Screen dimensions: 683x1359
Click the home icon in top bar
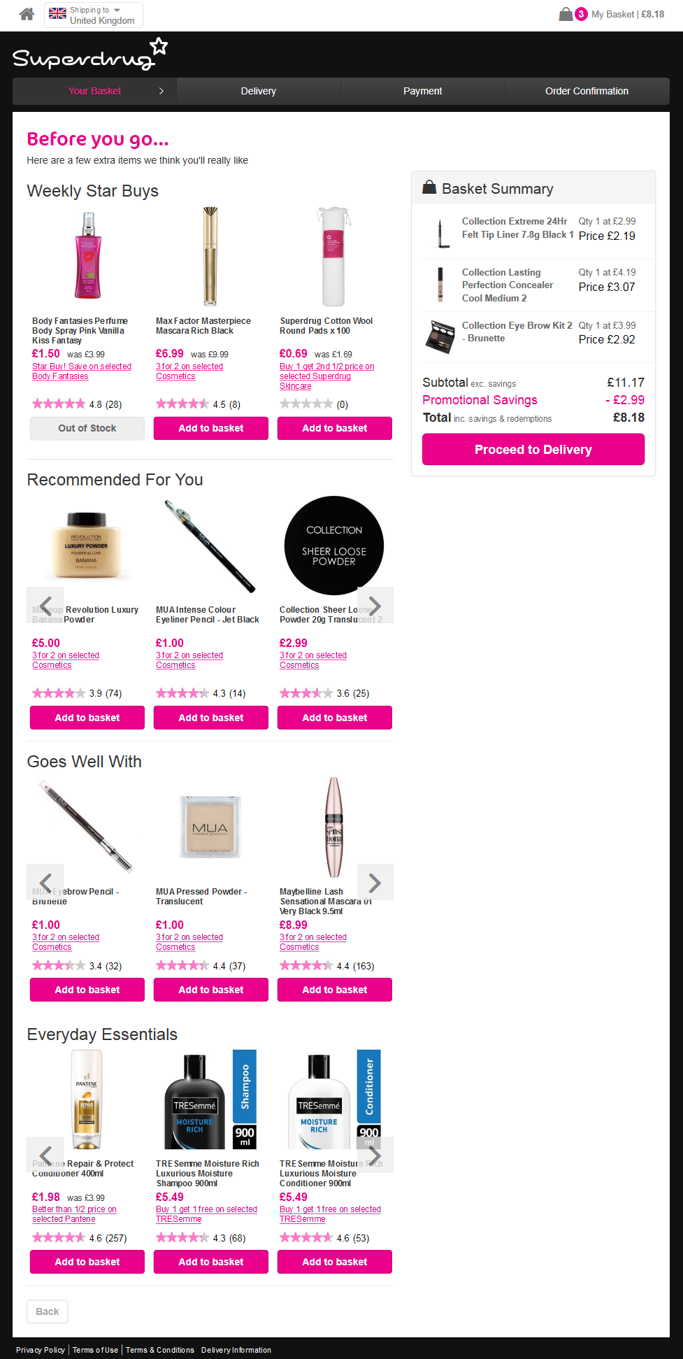pos(27,14)
